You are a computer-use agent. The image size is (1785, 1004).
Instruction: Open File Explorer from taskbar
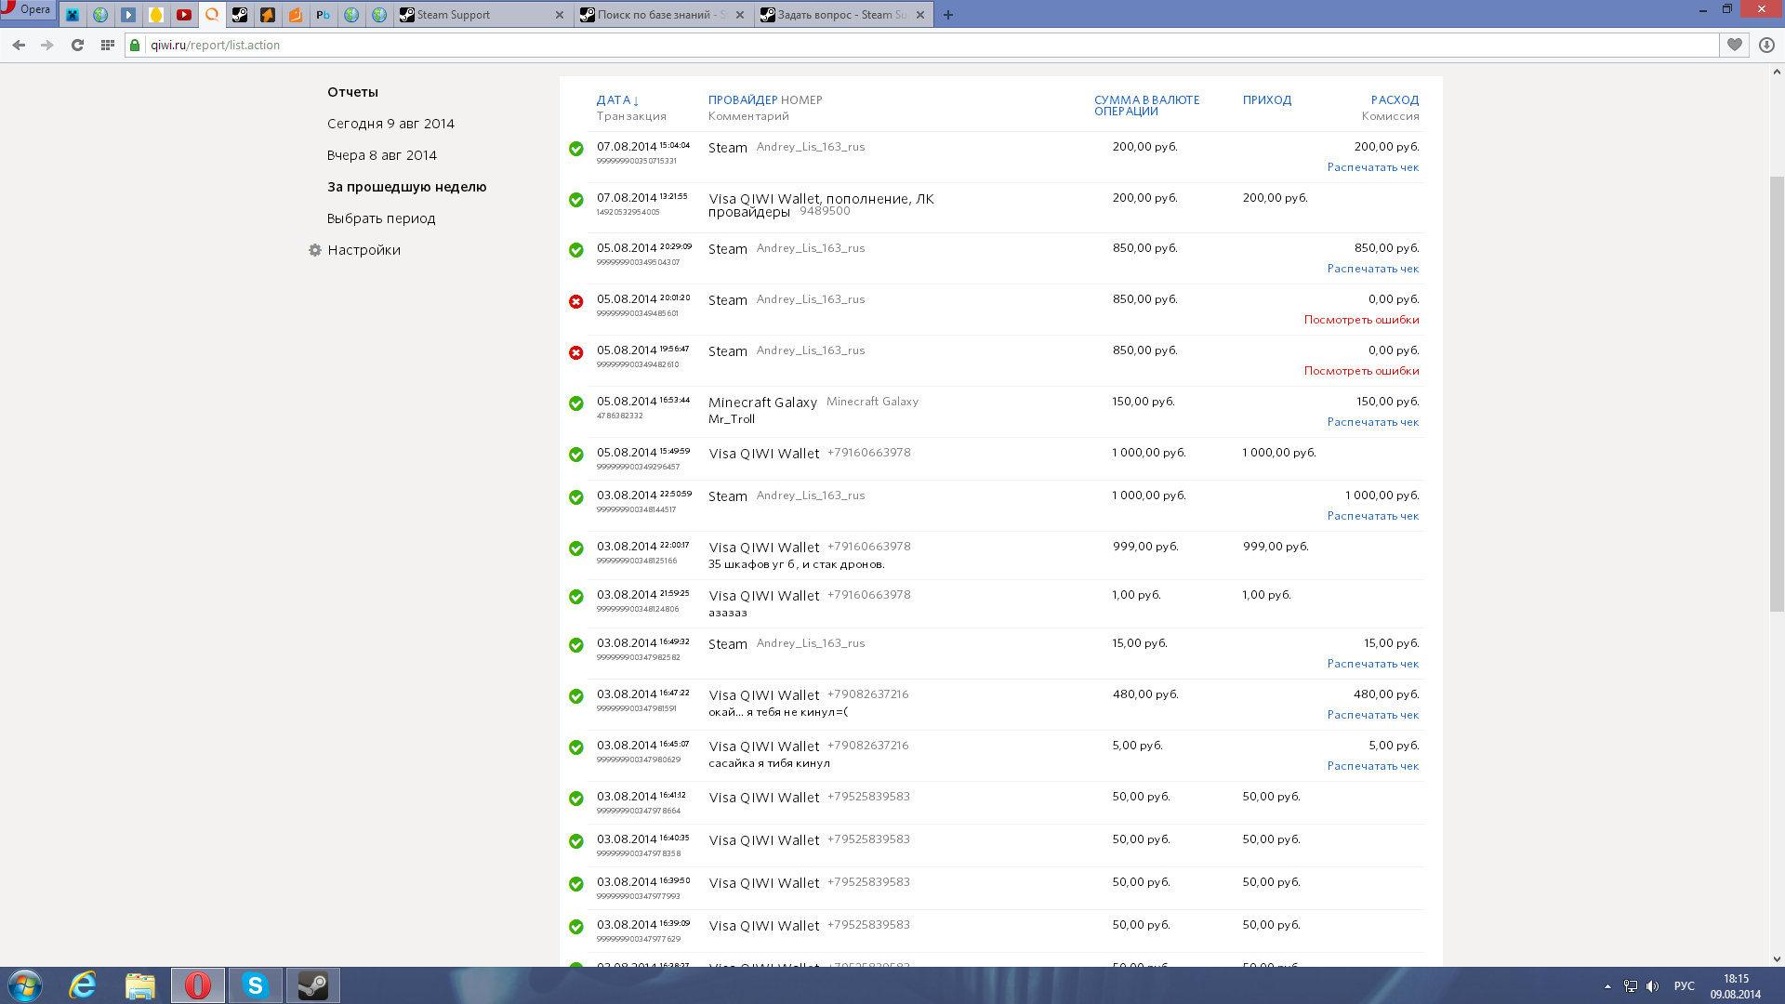click(140, 985)
